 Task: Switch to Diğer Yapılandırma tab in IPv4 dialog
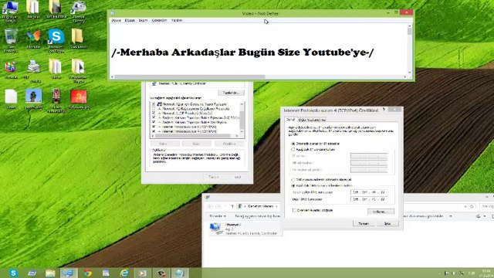(x=312, y=120)
